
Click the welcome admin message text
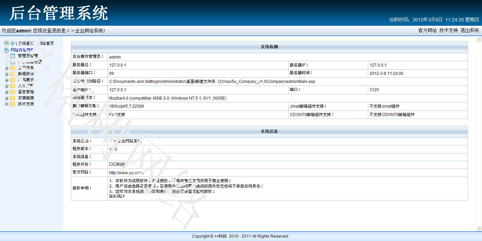pos(54,31)
